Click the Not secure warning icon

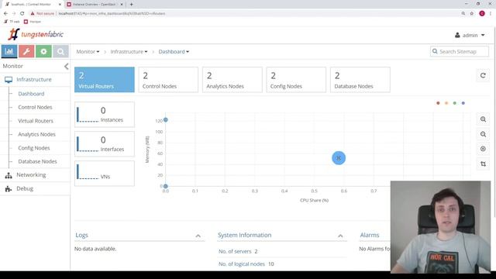point(33,13)
